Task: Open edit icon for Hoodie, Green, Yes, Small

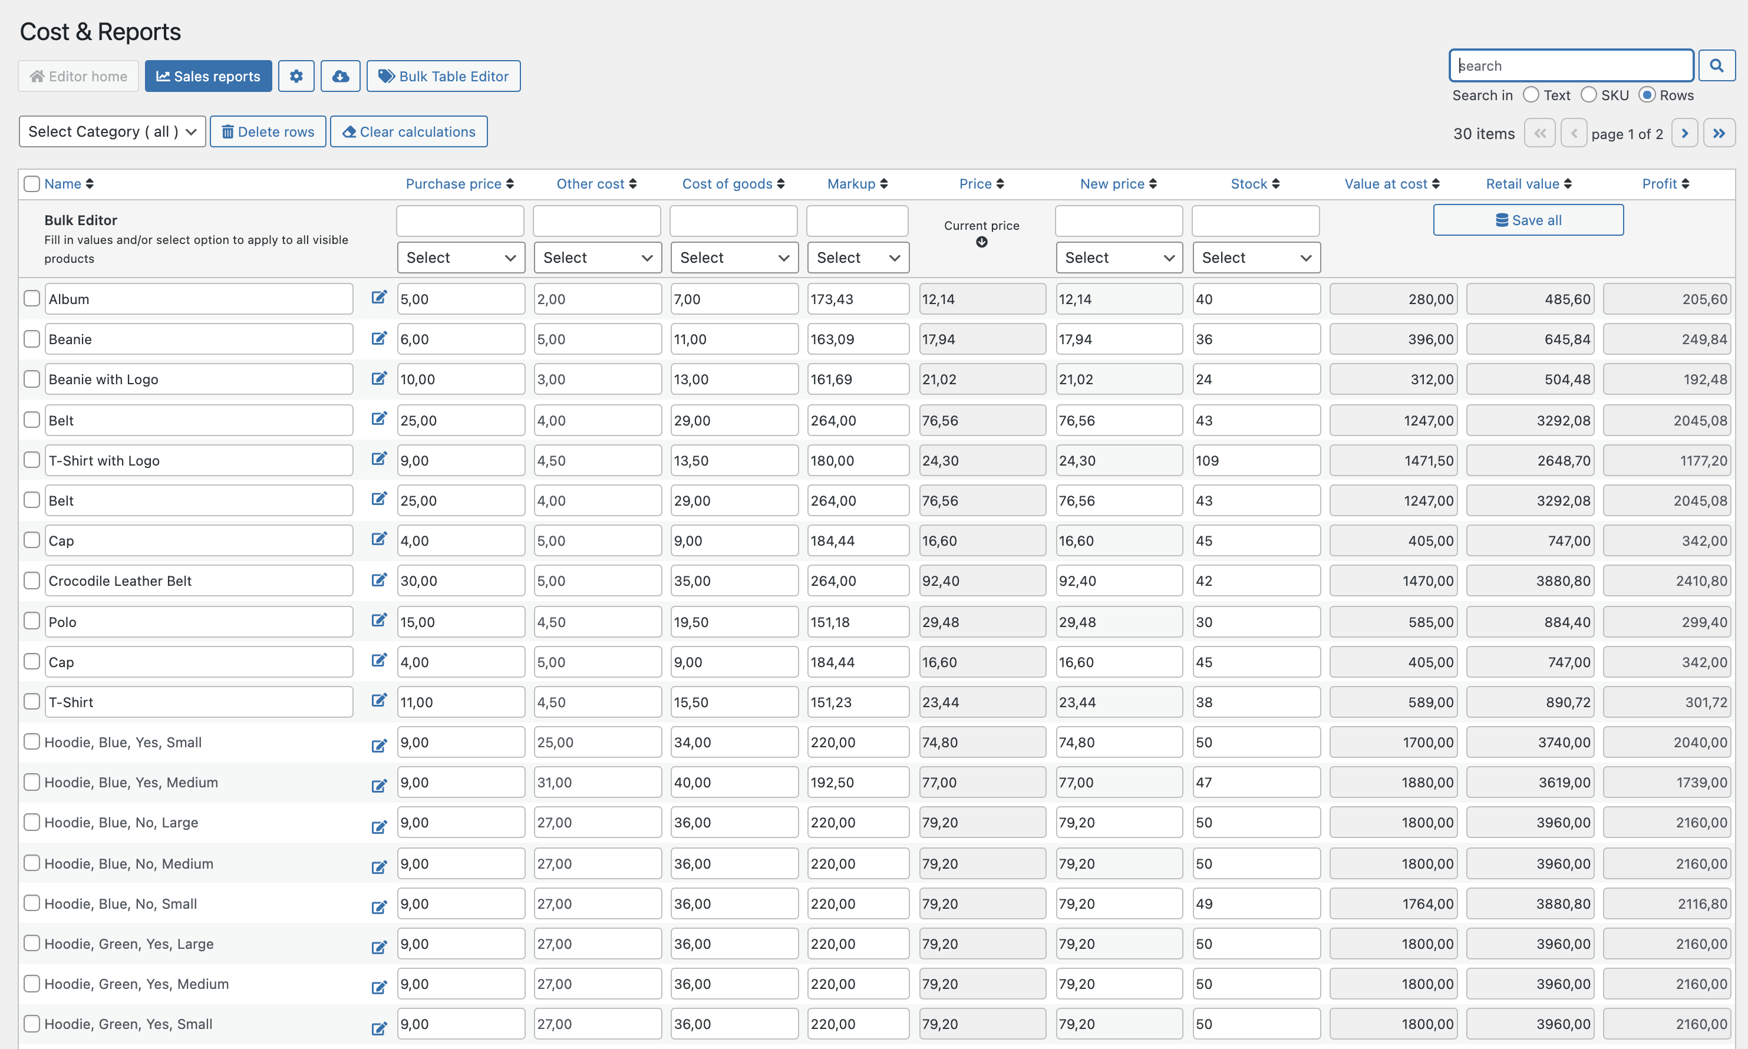Action: 379,1028
